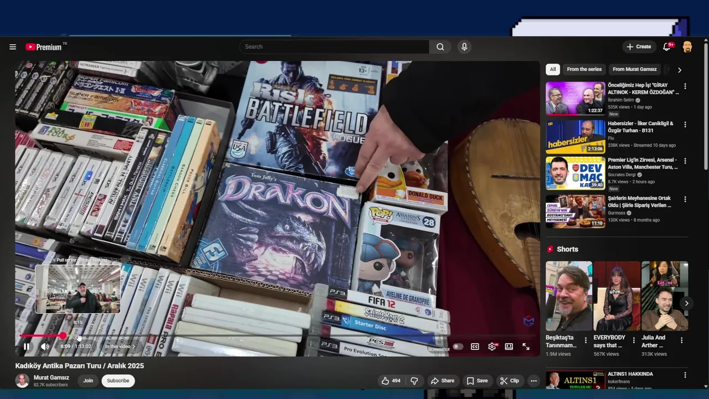
Task: Toggle the autoplay switch
Action: (458, 347)
